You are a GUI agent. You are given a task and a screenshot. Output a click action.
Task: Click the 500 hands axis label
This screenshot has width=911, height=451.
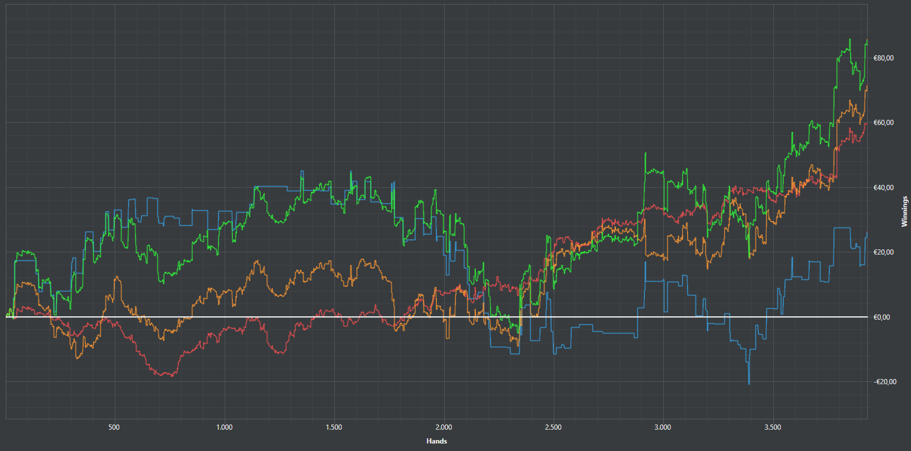coord(114,427)
